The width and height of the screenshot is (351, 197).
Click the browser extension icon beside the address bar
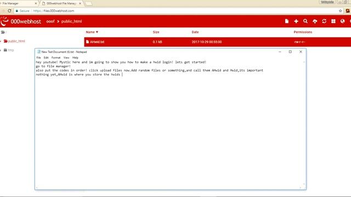click(x=347, y=11)
